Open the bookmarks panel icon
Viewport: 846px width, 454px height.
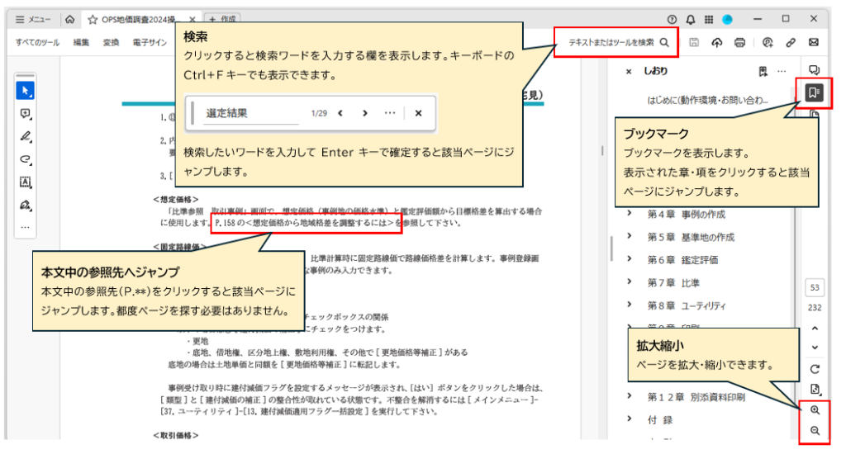(814, 92)
